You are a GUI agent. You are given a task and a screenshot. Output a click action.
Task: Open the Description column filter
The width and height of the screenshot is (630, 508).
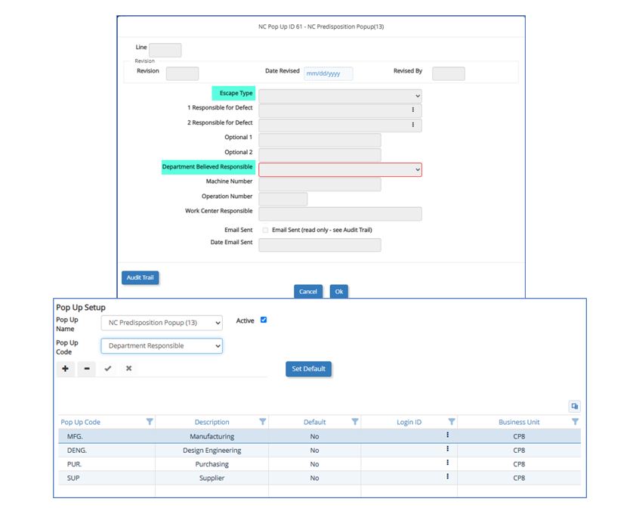(262, 422)
